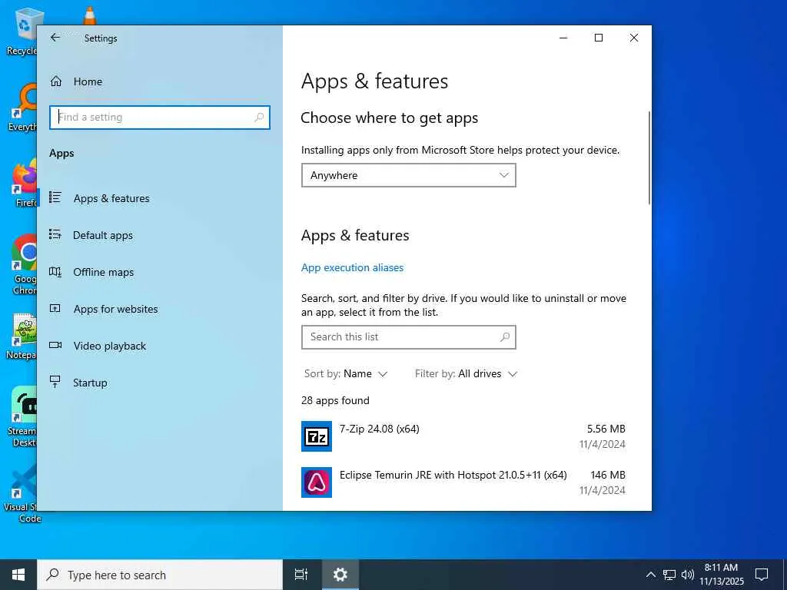The height and width of the screenshot is (590, 787).
Task: Open the Anywhere app source dropdown
Action: [409, 175]
